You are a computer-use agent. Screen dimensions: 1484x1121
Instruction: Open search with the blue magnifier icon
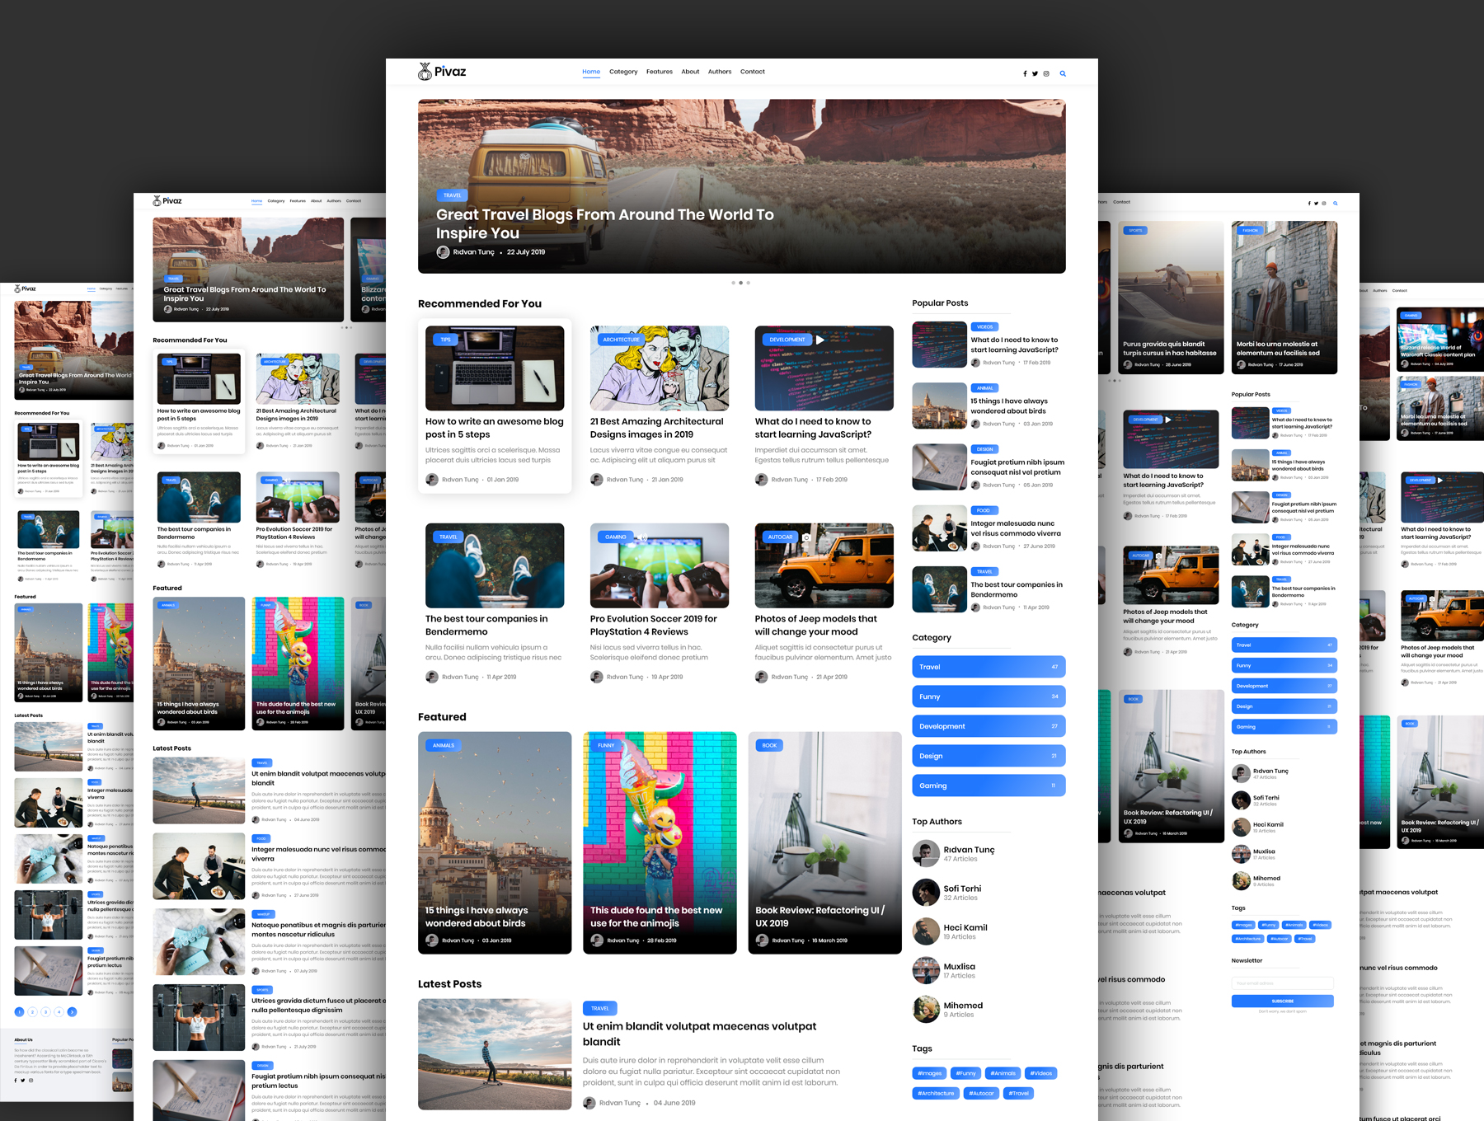pos(1063,74)
